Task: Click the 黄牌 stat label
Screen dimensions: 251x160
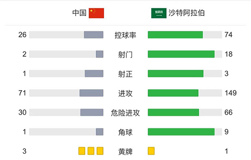Action: 125,152
